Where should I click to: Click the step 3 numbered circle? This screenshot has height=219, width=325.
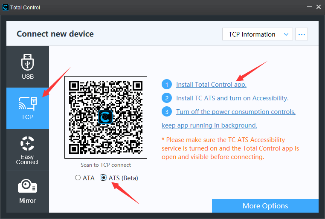click(167, 112)
